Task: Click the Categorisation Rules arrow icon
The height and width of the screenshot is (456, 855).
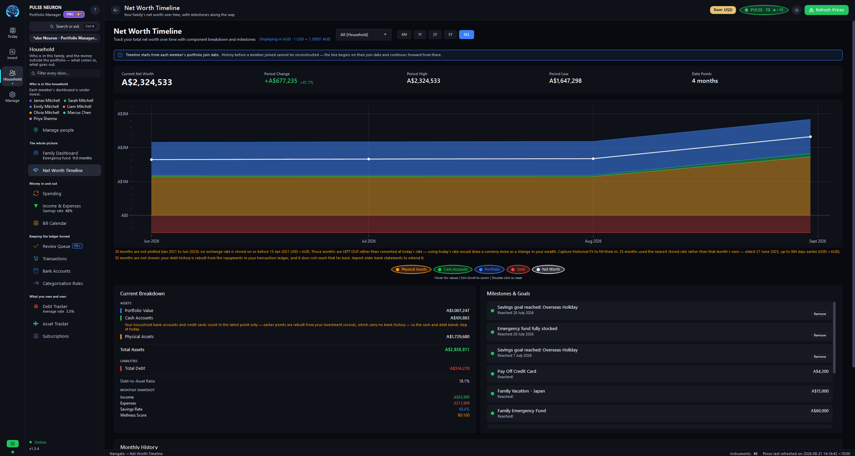Action: [x=36, y=283]
